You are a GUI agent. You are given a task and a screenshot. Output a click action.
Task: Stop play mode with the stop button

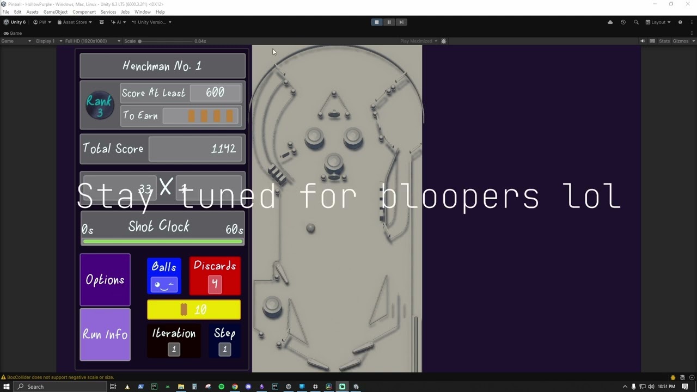point(376,22)
